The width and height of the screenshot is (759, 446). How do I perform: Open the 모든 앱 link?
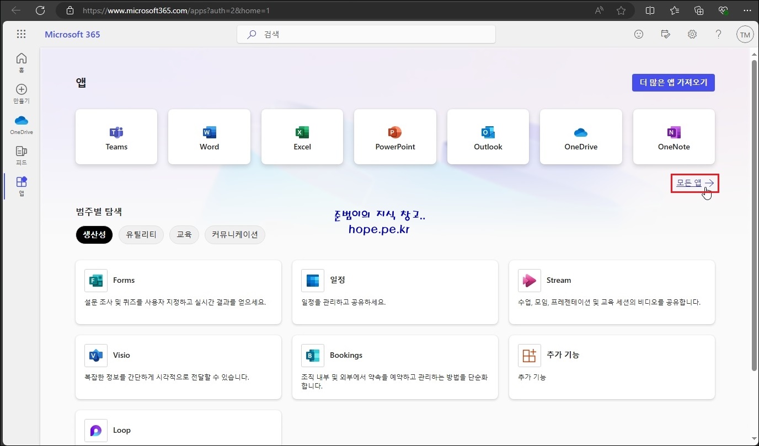tap(695, 183)
